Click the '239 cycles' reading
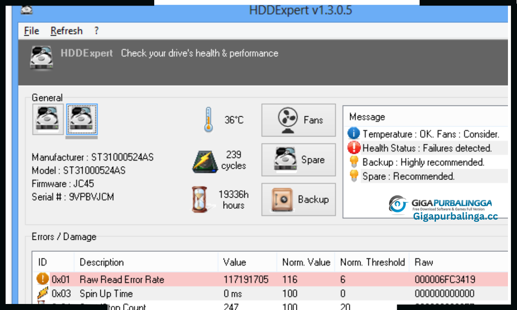 pos(234,160)
